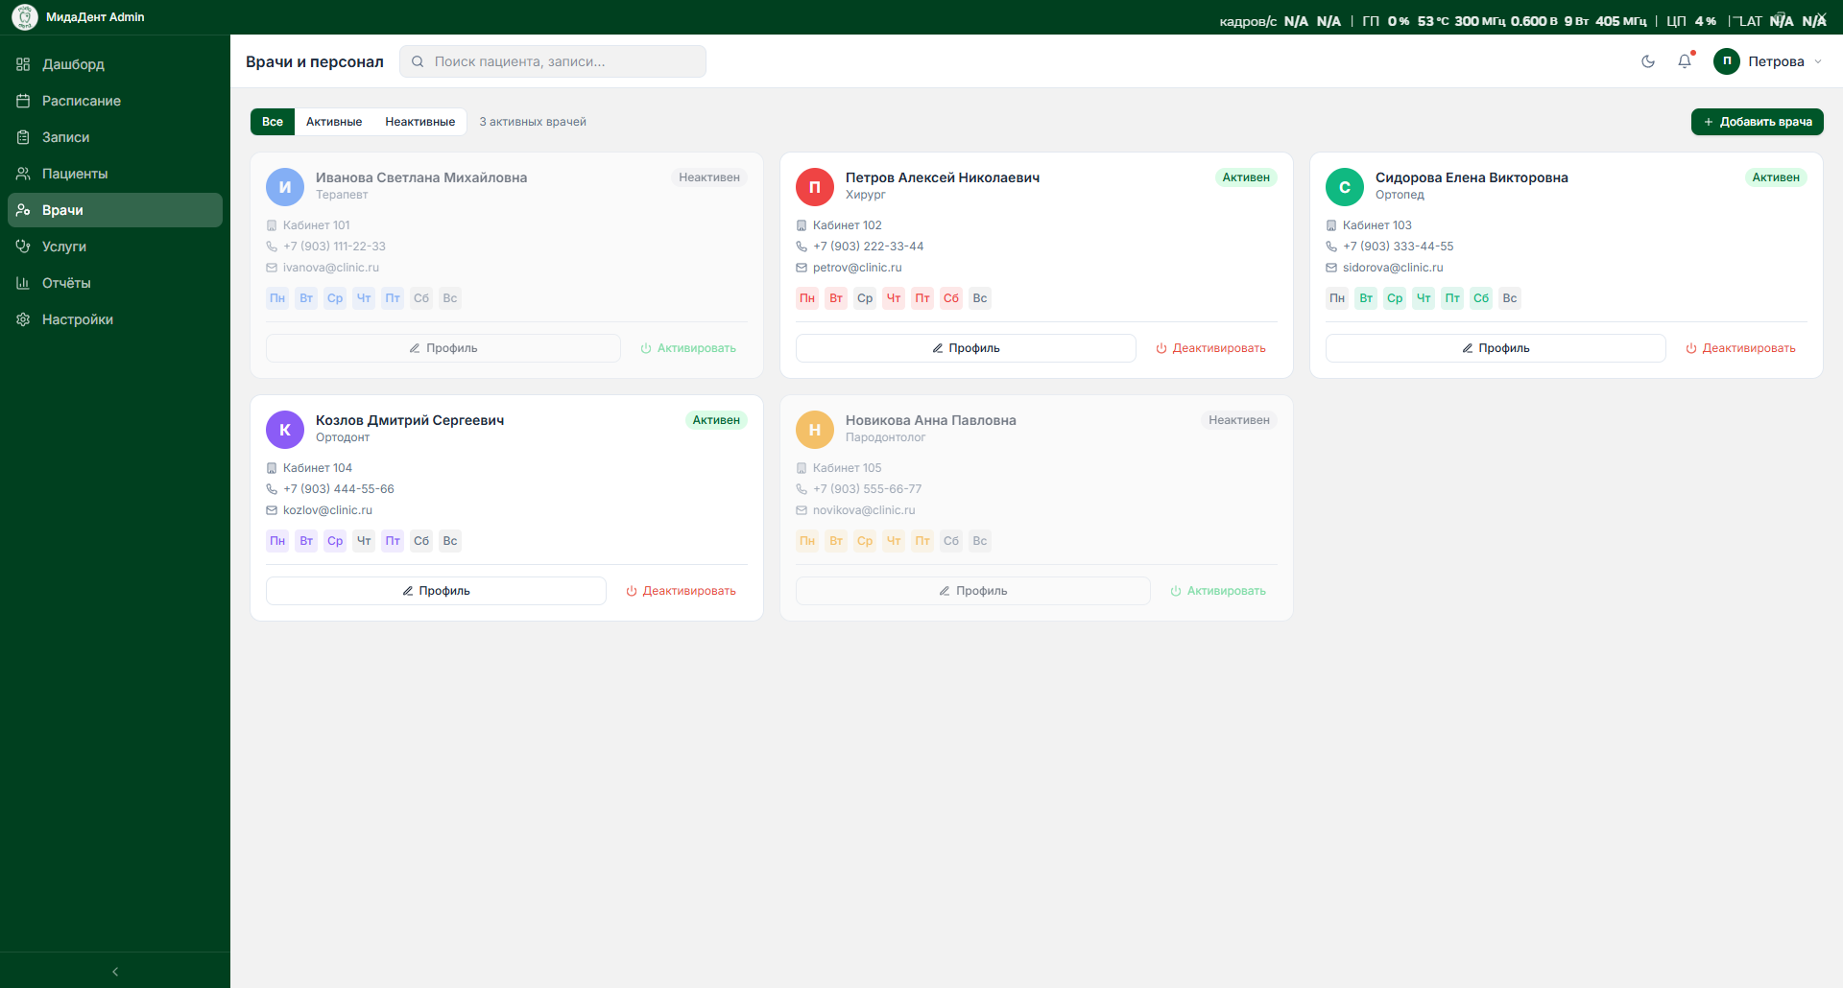The height and width of the screenshot is (988, 1843).
Task: Click Иванова's blue avatar И
Action: 285,187
